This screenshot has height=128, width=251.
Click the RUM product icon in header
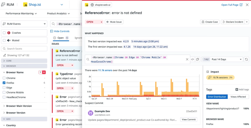[x=3, y=5]
